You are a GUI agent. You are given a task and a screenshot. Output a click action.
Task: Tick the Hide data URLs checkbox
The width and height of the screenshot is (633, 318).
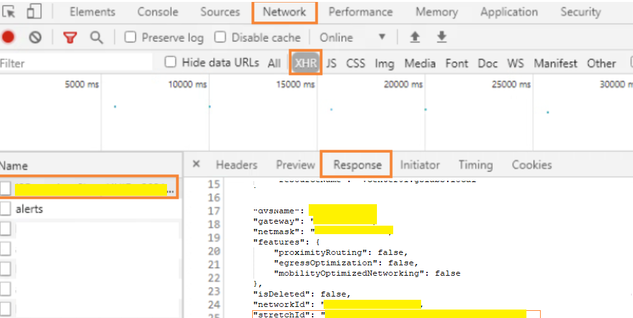[171, 62]
